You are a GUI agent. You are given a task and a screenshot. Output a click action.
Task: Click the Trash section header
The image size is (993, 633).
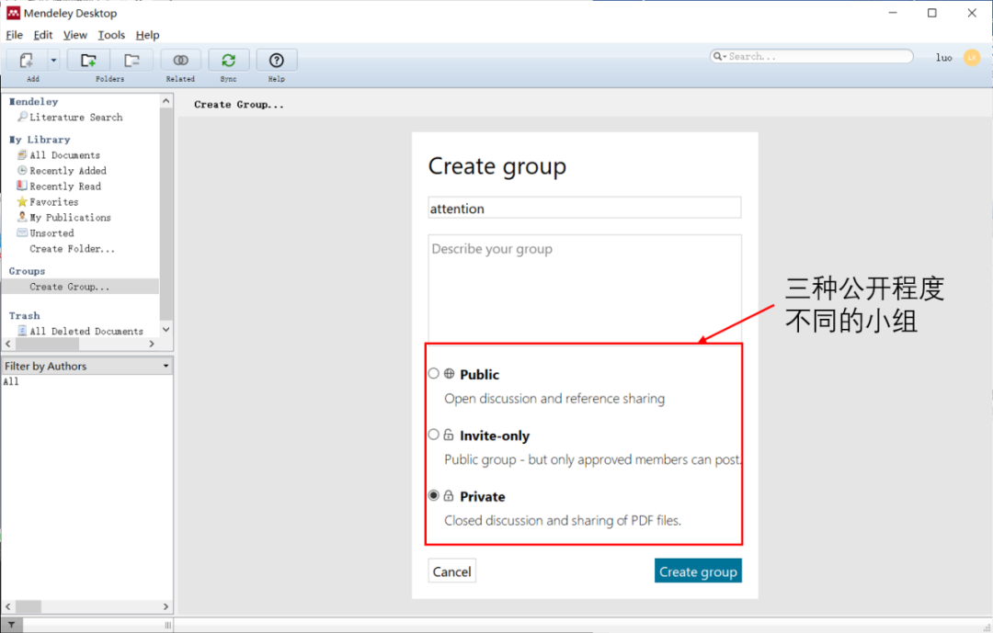(24, 315)
